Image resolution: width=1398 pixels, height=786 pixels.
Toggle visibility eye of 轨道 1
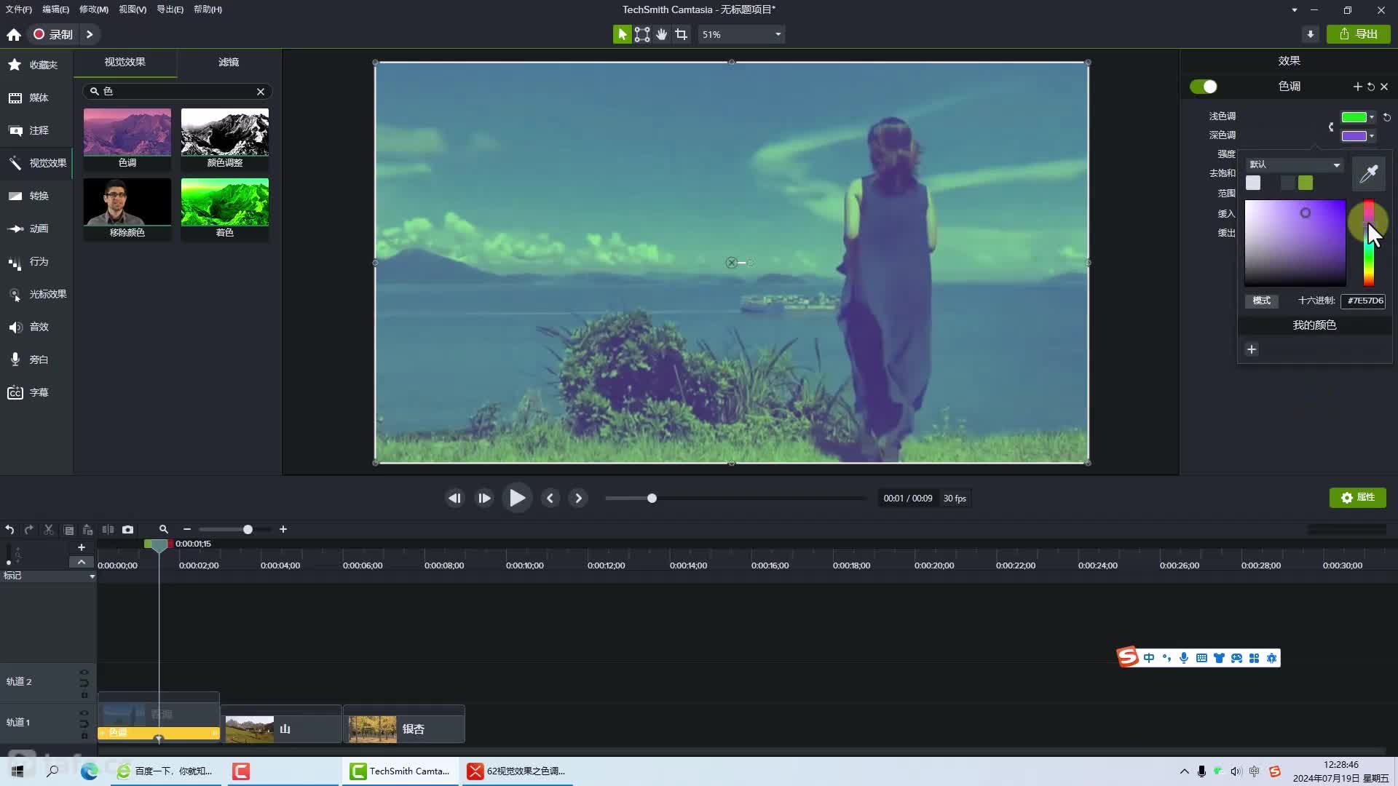[x=84, y=713]
